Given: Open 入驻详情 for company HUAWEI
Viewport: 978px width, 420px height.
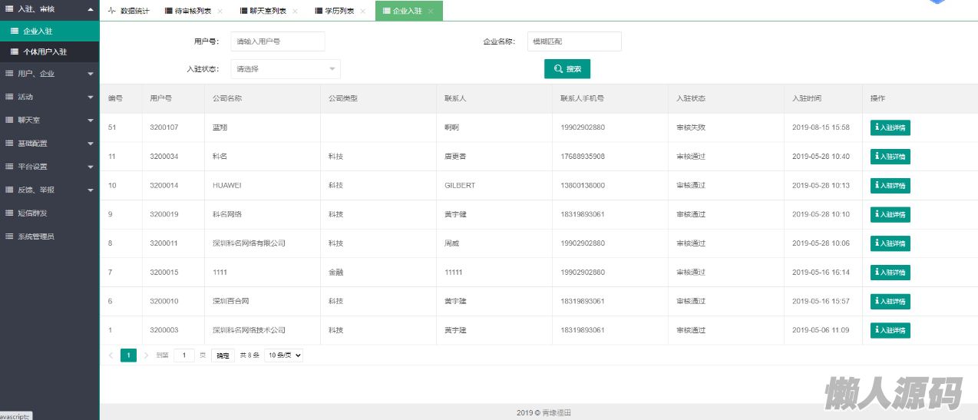Looking at the screenshot, I should [x=890, y=186].
